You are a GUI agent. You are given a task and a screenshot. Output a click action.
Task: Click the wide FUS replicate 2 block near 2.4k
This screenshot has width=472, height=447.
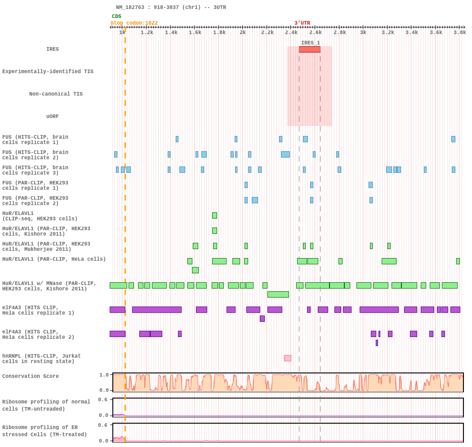285,154
